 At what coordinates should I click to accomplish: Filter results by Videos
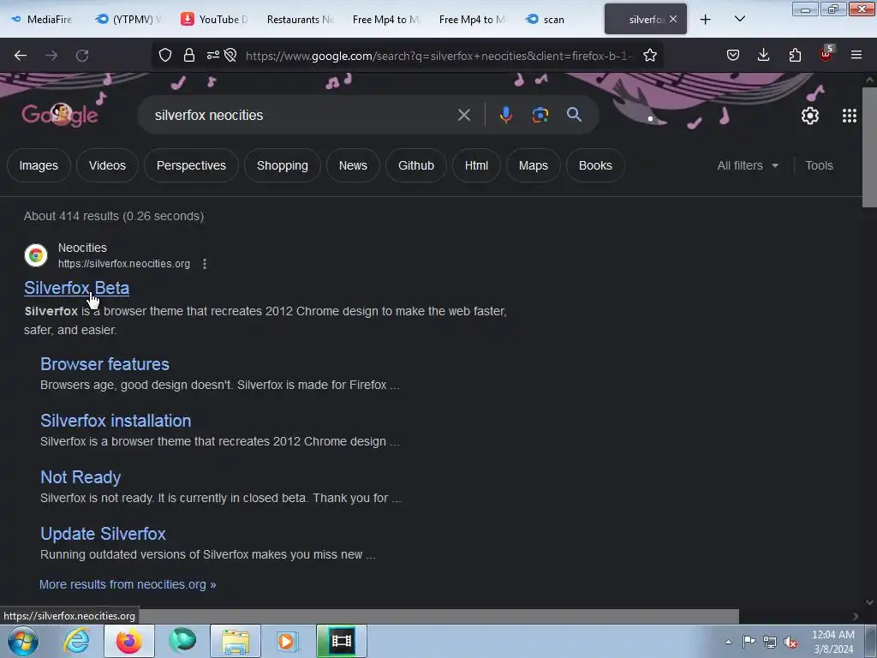(x=107, y=165)
